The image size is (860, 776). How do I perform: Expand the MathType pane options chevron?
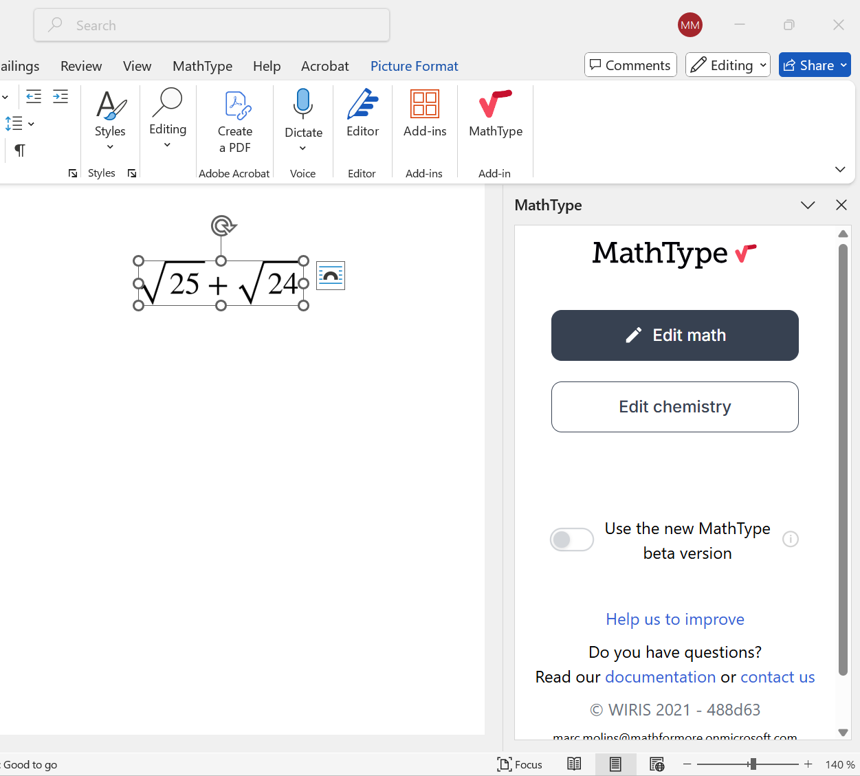point(808,205)
